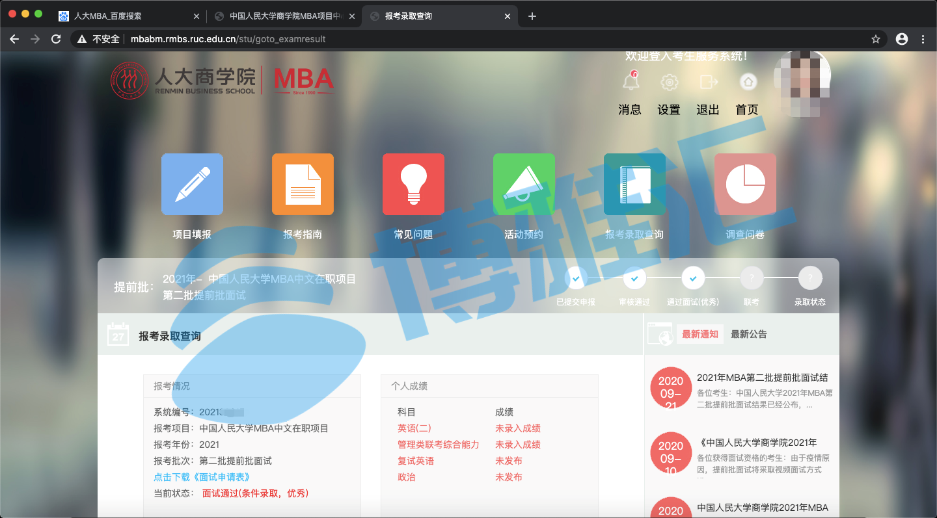Open notice 《中国人民大学商学院2021年
The image size is (937, 518).
[x=757, y=443]
